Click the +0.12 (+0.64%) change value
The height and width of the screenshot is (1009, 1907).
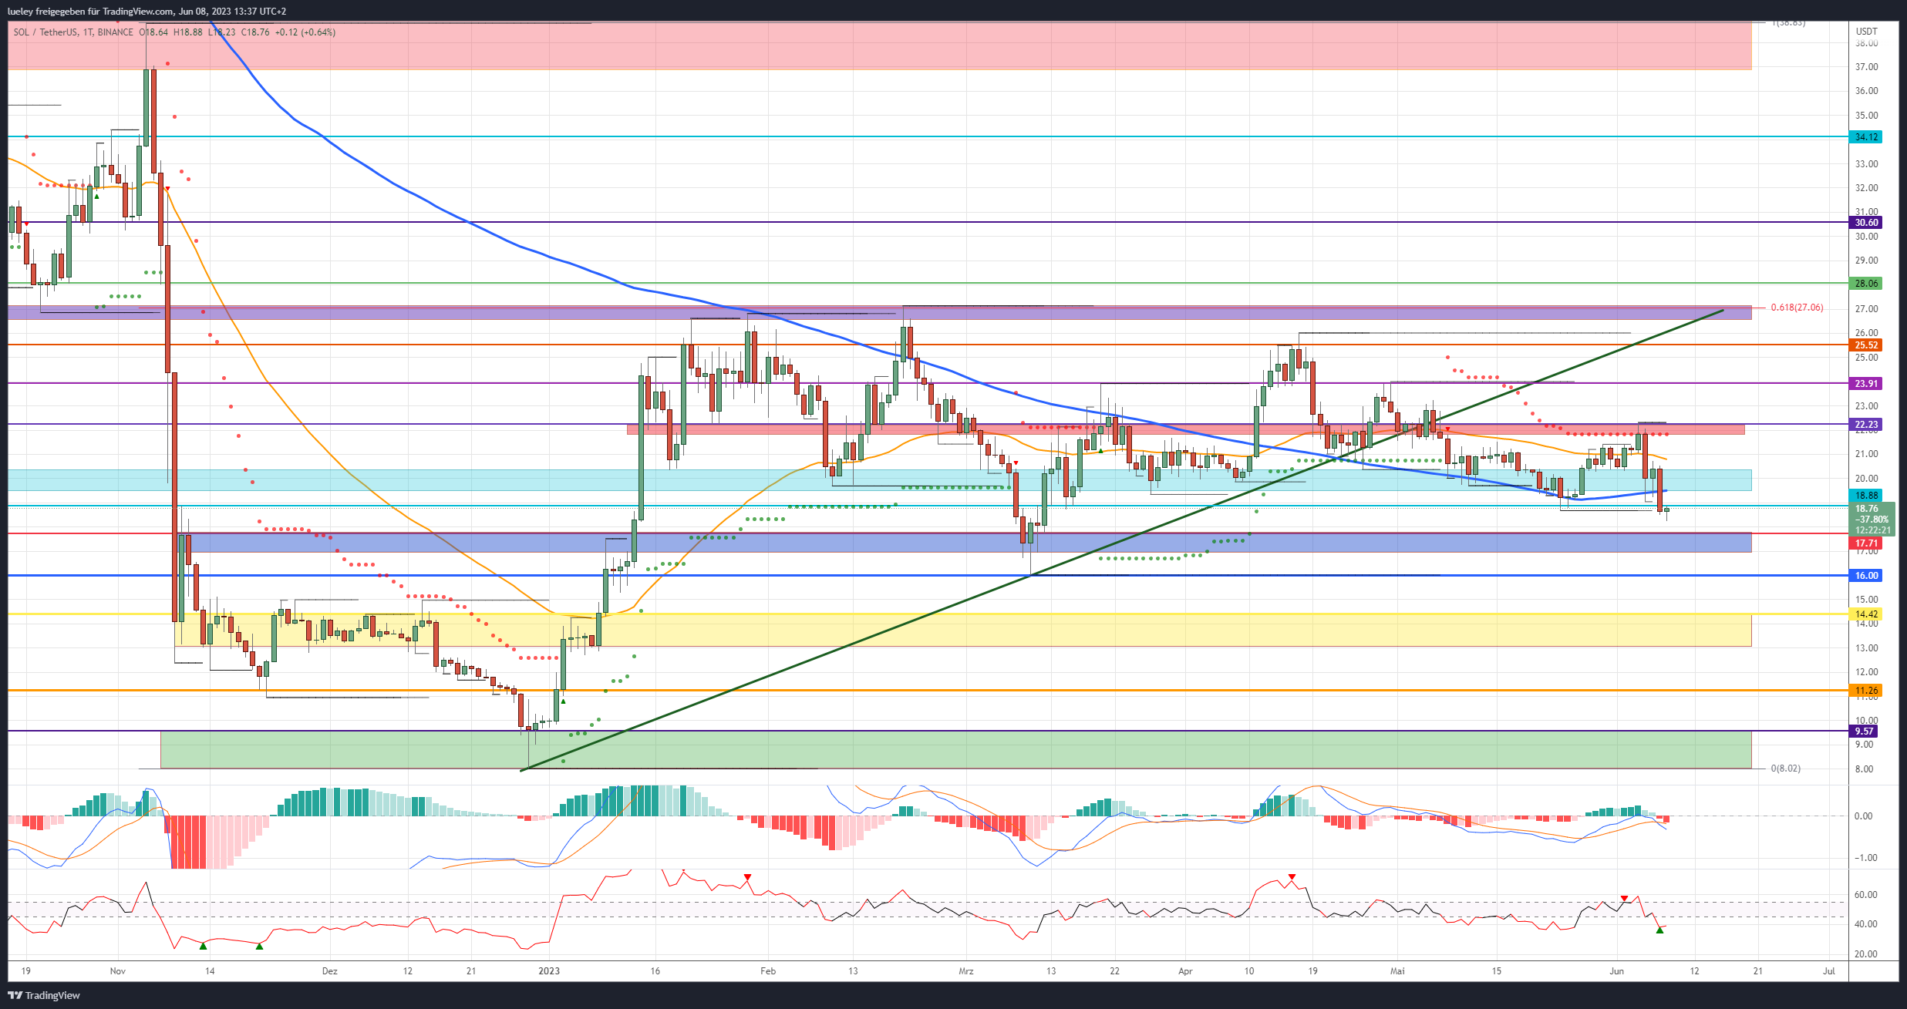[305, 32]
